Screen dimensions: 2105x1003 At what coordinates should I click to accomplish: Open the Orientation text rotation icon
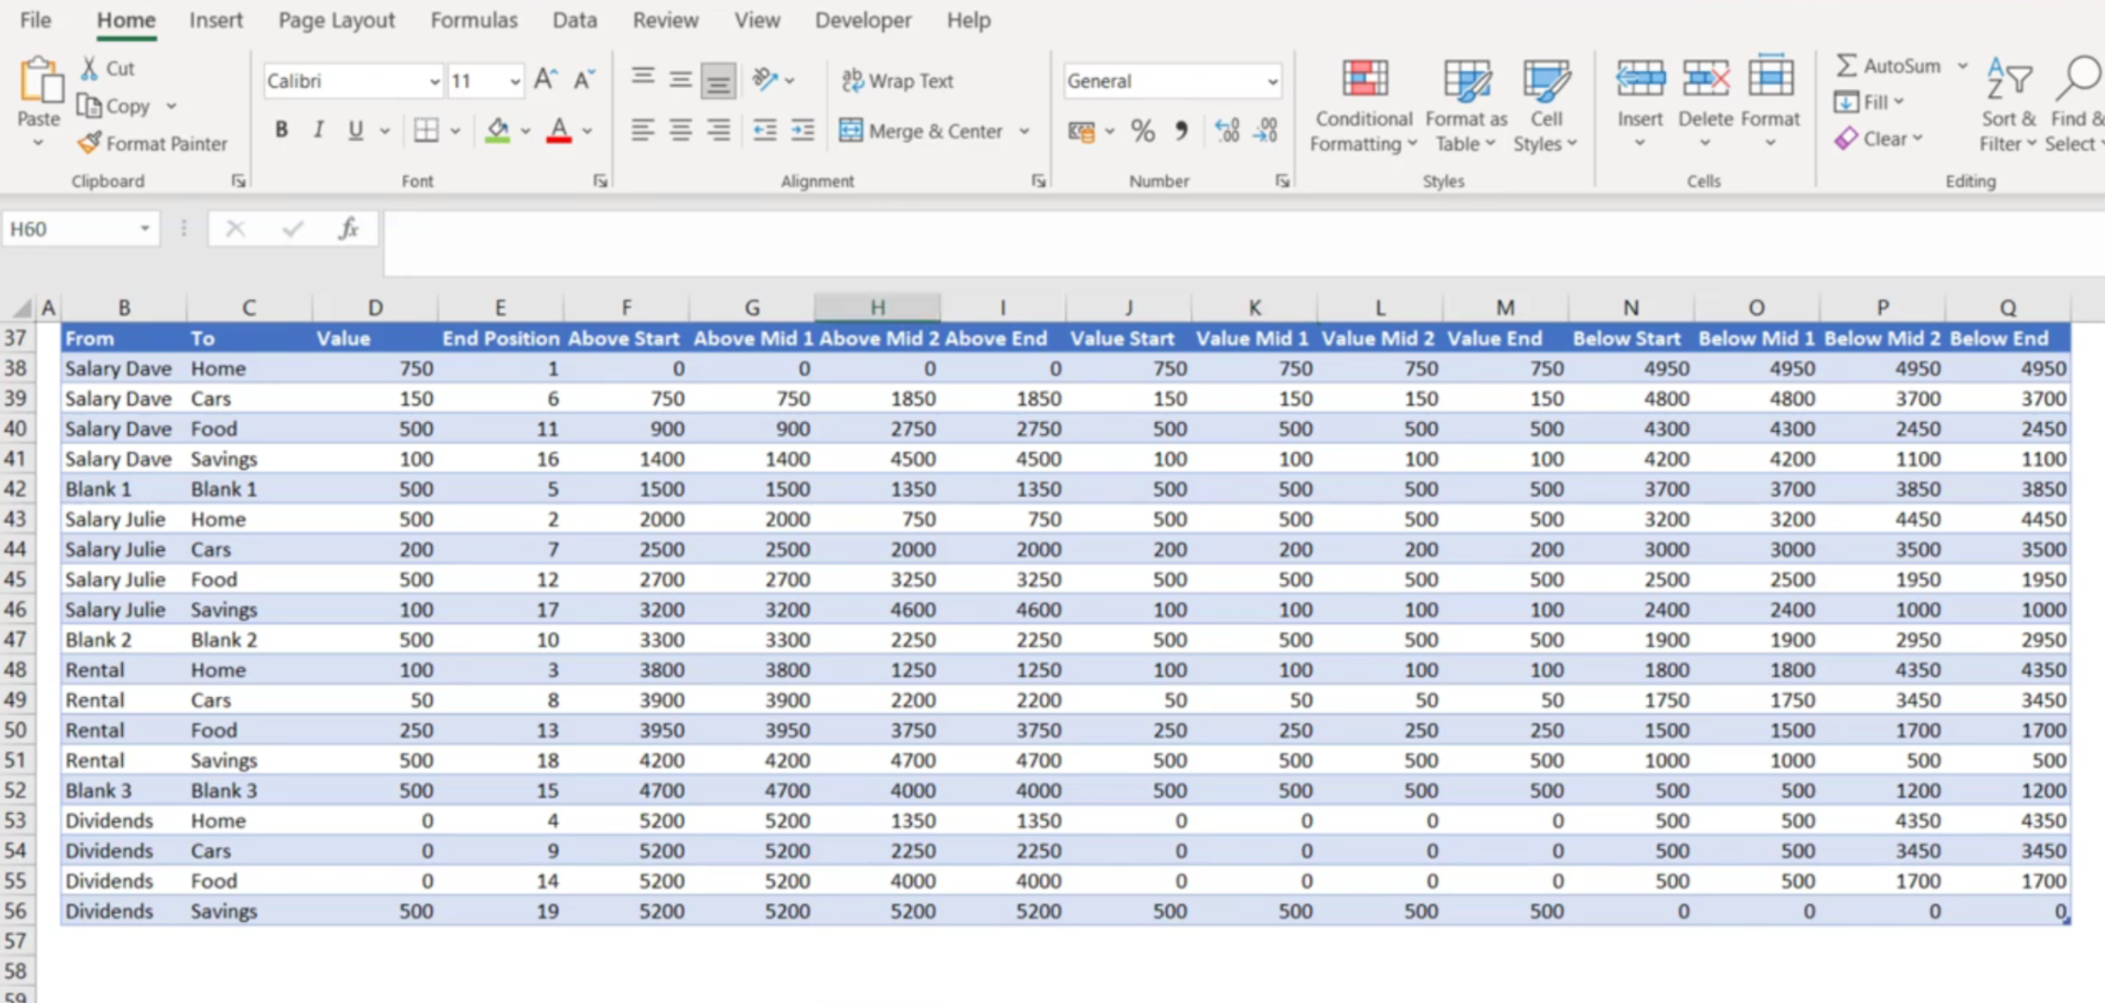click(x=765, y=80)
